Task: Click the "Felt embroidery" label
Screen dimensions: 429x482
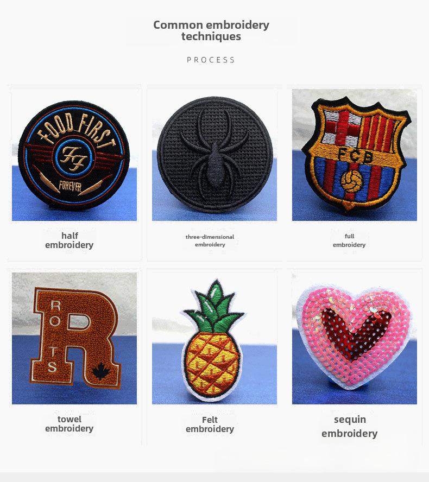Action: pyautogui.click(x=210, y=424)
